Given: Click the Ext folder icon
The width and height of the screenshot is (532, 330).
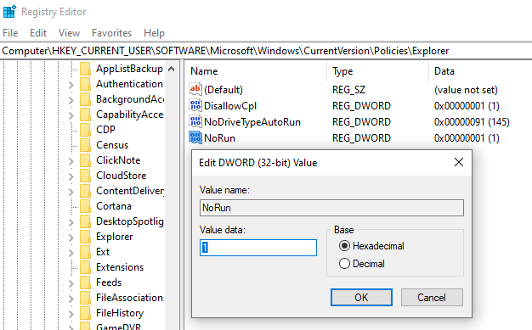Looking at the screenshot, I should 86,252.
